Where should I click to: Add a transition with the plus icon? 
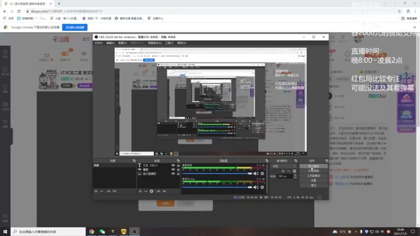tap(283, 171)
